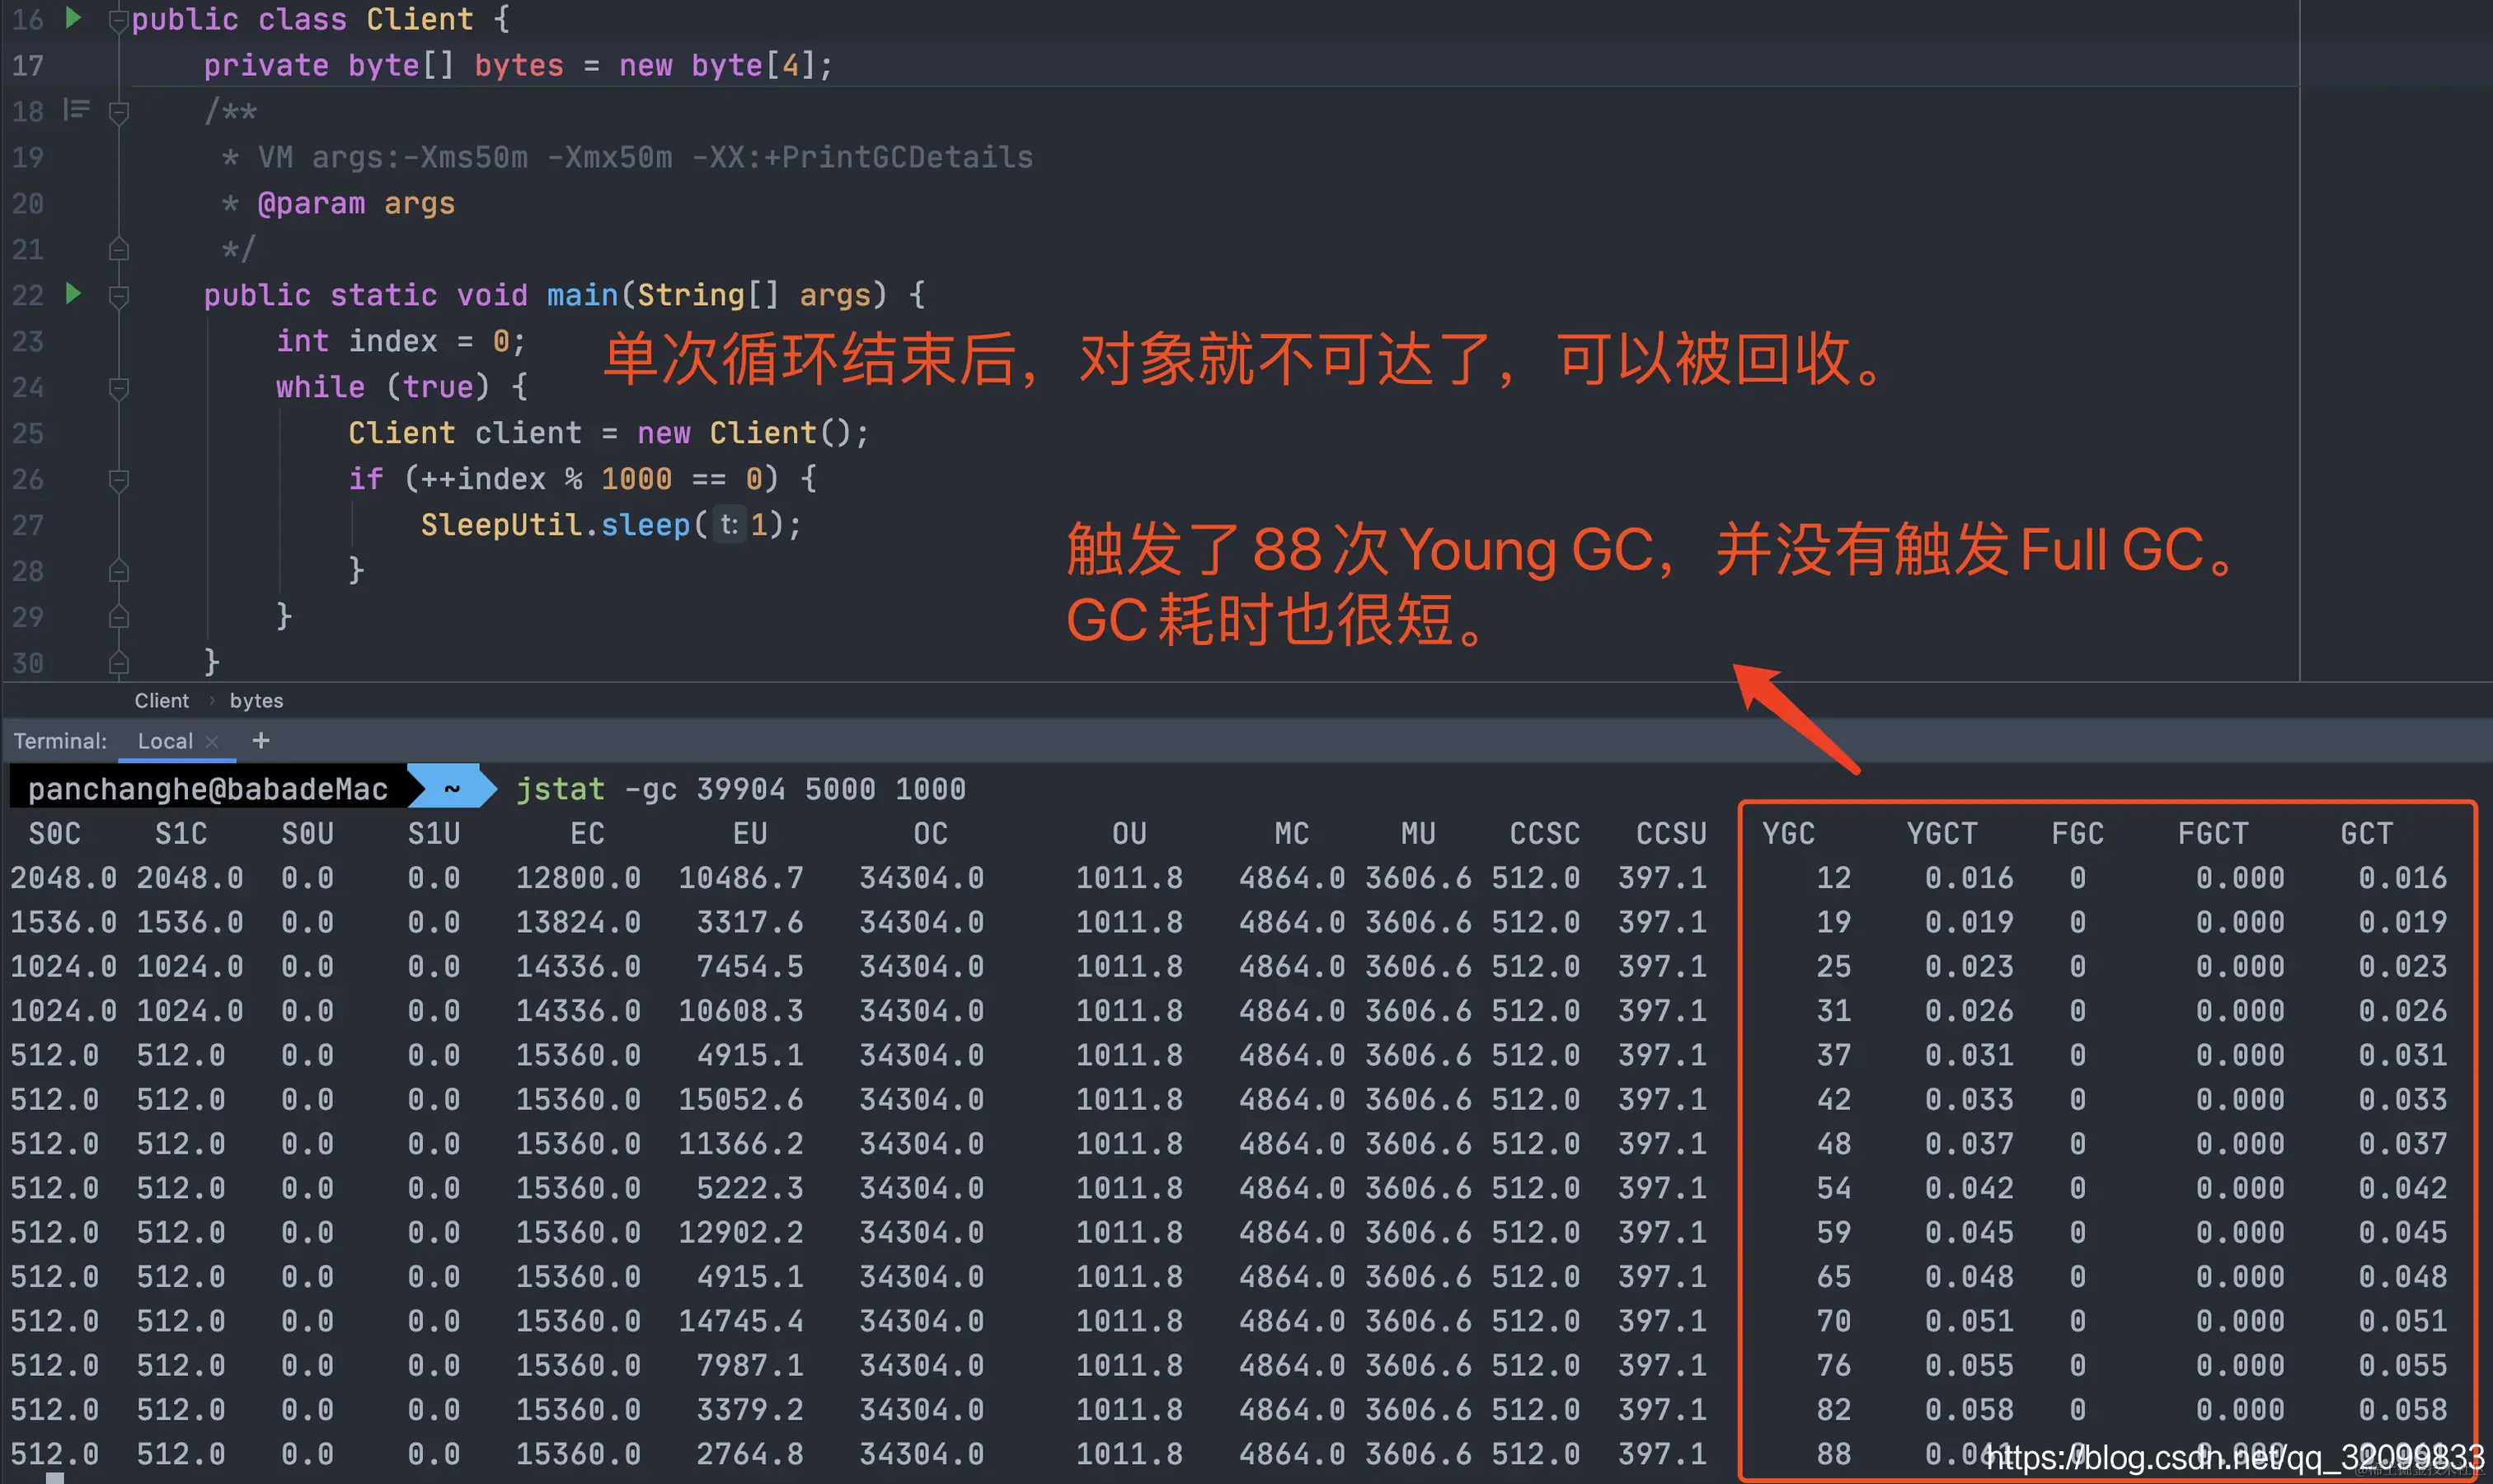2493x1484 pixels.
Task: Collapse the while loop fold at line 24
Action: [x=118, y=388]
